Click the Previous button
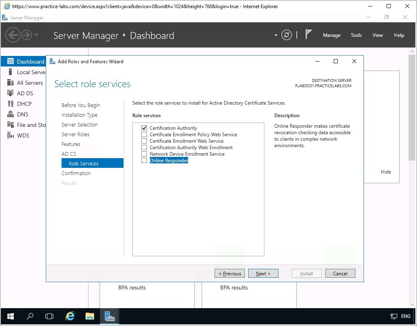 pyautogui.click(x=230, y=273)
